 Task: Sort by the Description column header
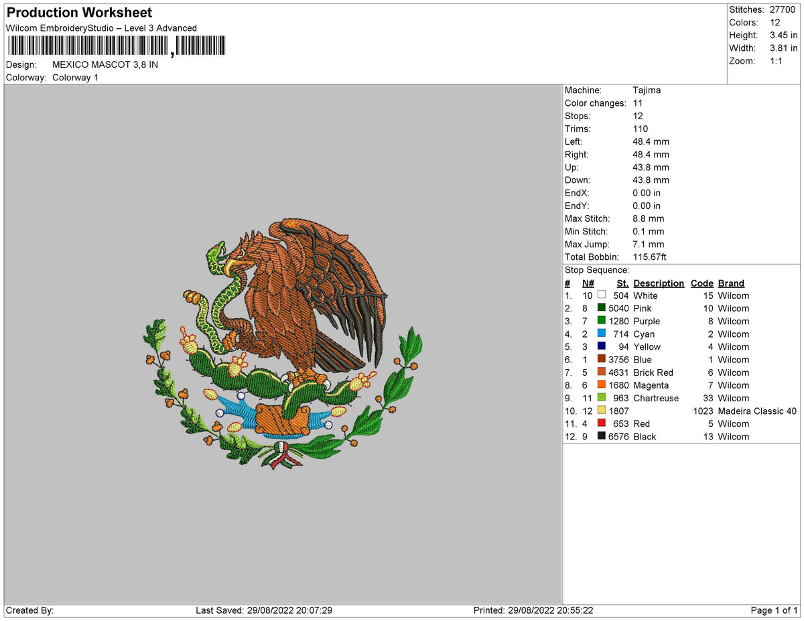[659, 283]
